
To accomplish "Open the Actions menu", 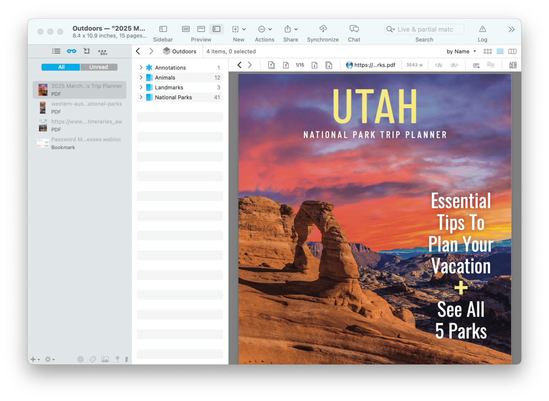I will coord(264,29).
